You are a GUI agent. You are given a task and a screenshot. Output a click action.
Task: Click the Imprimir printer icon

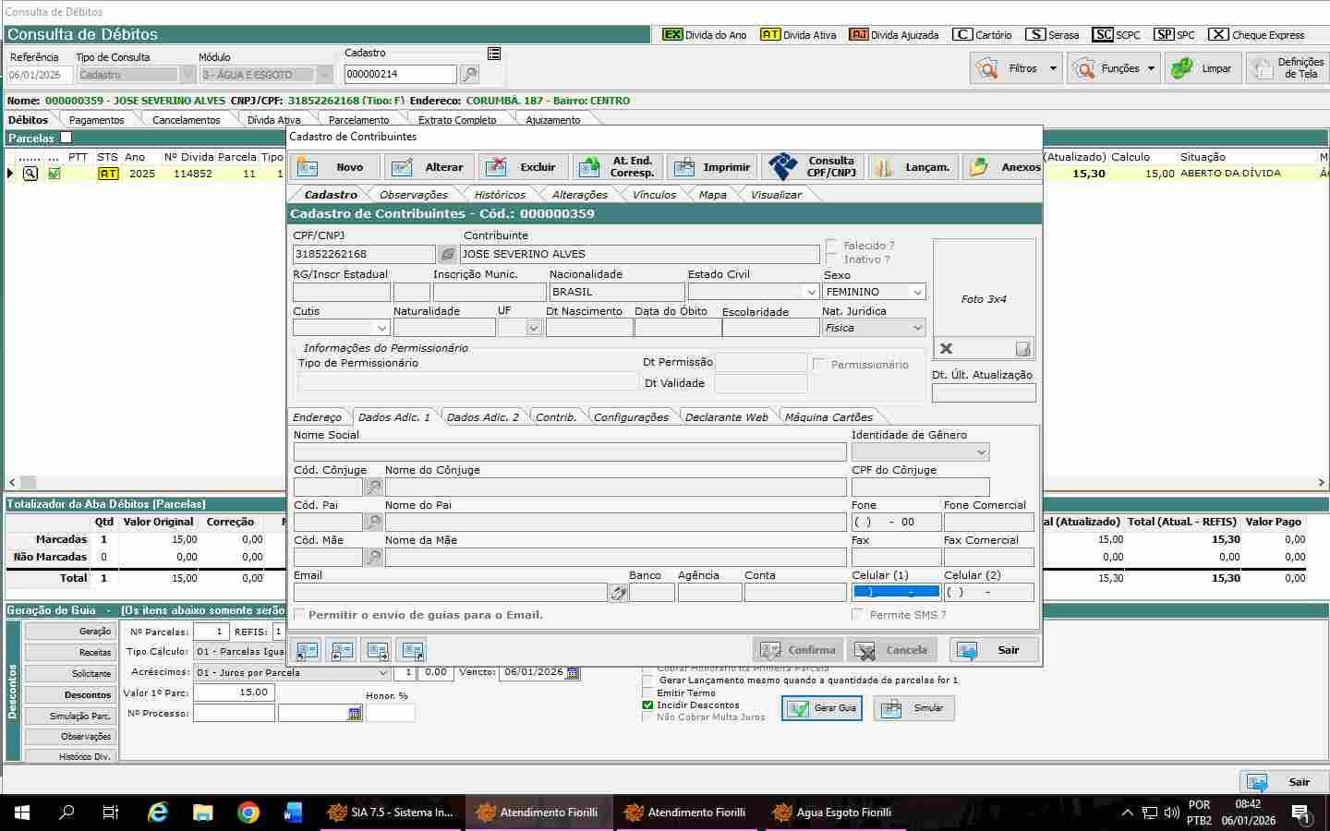[x=684, y=167]
